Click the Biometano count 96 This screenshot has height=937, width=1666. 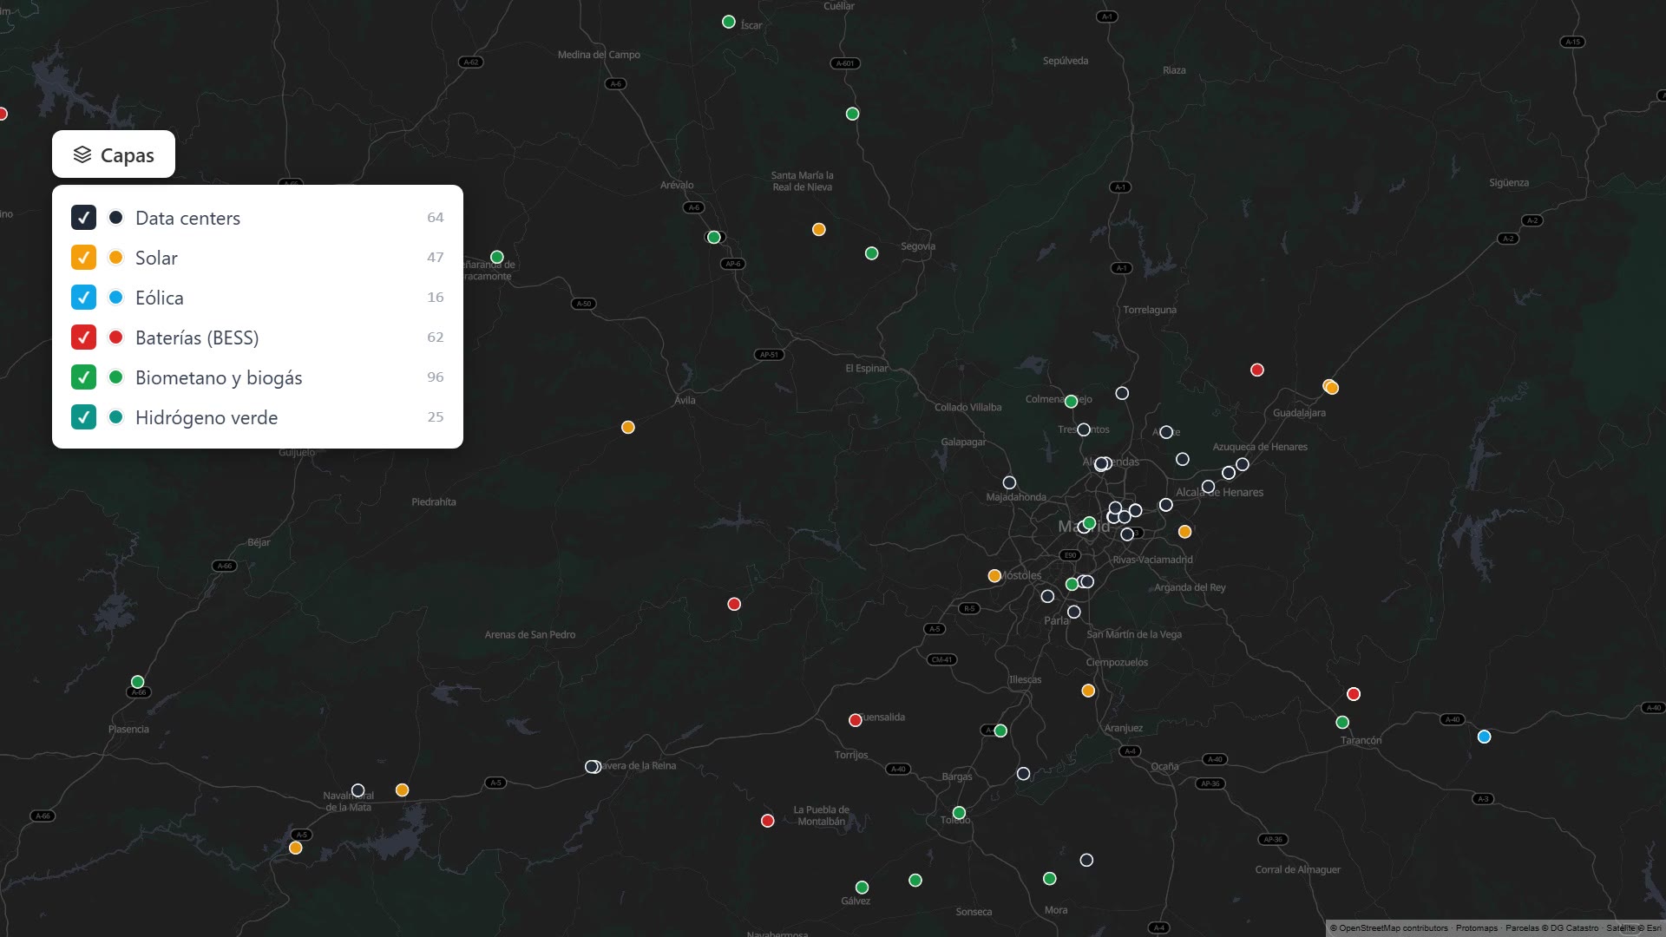(436, 377)
